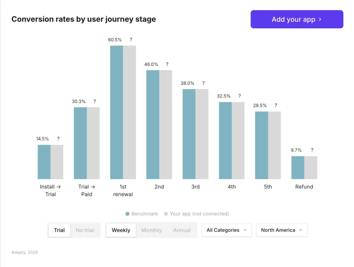The image size is (354, 267).
Task: Switch to the No trial filter
Action: click(85, 230)
